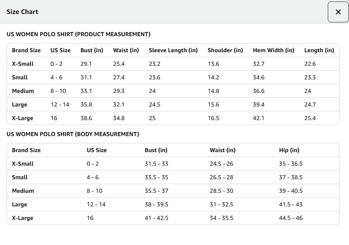Click the 35.5 - 37 bust range
The width and height of the screenshot is (349, 245).
(157, 191)
